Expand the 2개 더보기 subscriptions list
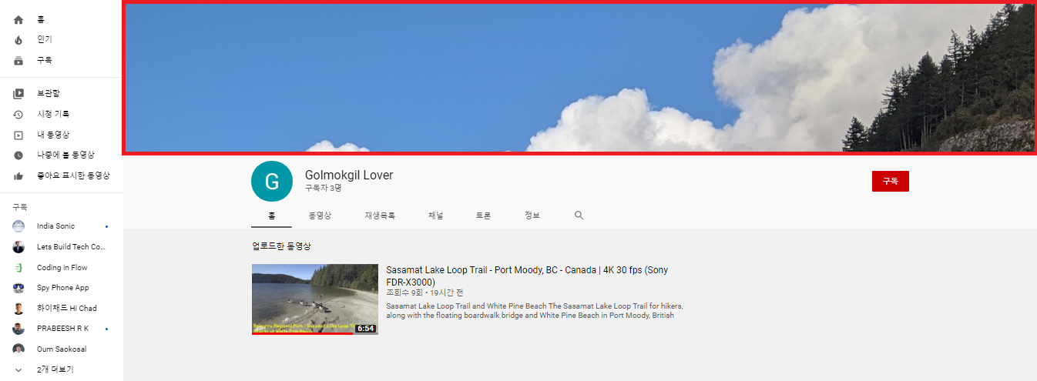 (x=54, y=369)
